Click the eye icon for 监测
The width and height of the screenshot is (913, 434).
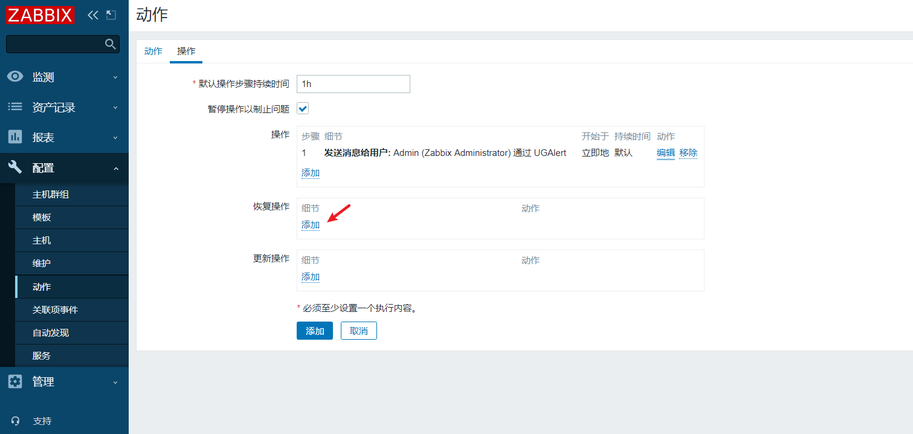pos(15,77)
